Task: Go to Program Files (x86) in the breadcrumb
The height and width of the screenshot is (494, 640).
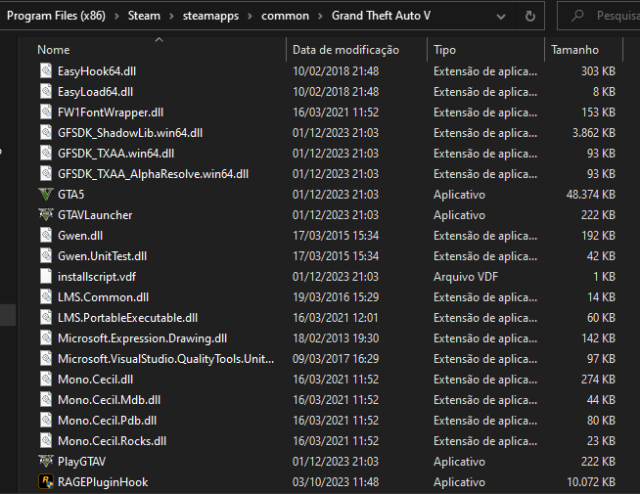Action: tap(55, 16)
